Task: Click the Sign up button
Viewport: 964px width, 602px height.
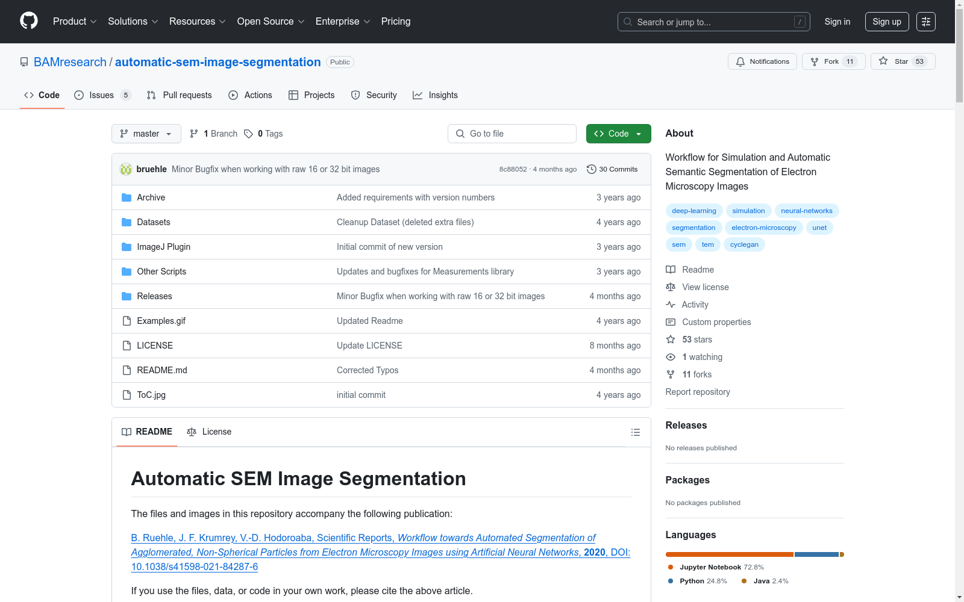Action: coord(887,22)
